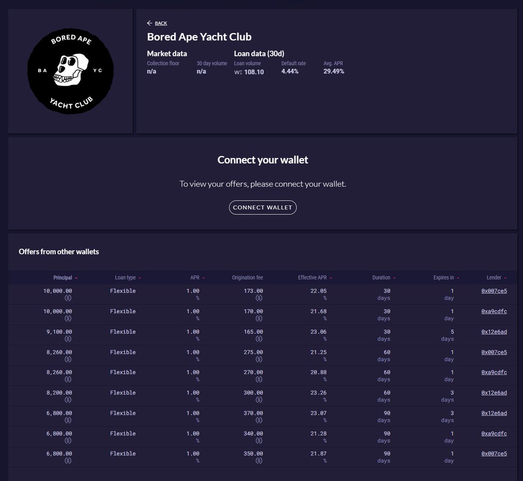Click currency icon under 370.00 origination fee
The image size is (523, 481).
click(x=259, y=420)
